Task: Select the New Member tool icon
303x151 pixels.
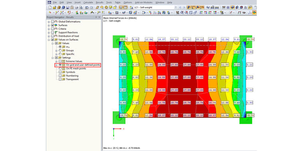Action: tap(62, 13)
